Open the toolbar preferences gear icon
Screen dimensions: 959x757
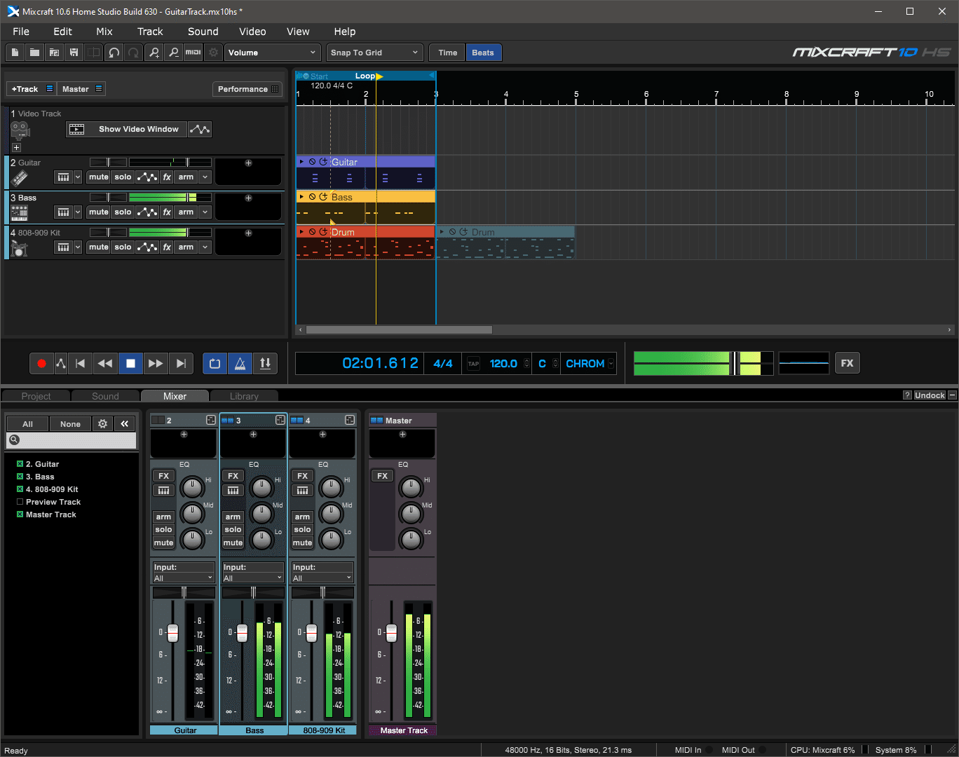(x=214, y=53)
